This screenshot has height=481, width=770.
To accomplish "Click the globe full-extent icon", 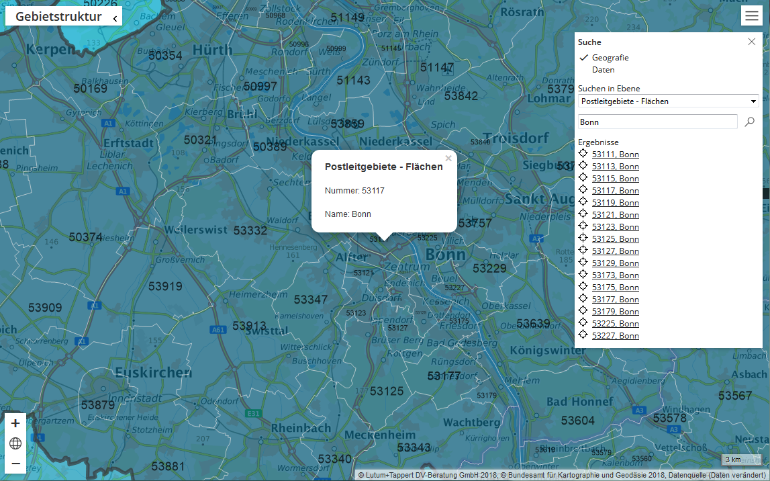I will (15, 443).
